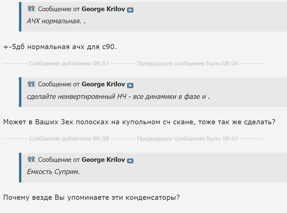Go to original post via arrow above "Емкость Суприм"
Image resolution: width=287 pixels, height=213 pixels.
pos(130,161)
